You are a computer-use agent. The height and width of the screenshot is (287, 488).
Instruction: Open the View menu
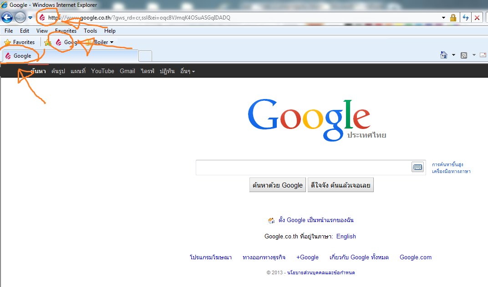(42, 31)
